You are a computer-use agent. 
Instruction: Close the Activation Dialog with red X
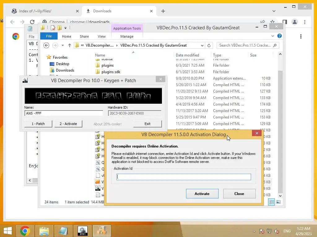click(x=257, y=133)
